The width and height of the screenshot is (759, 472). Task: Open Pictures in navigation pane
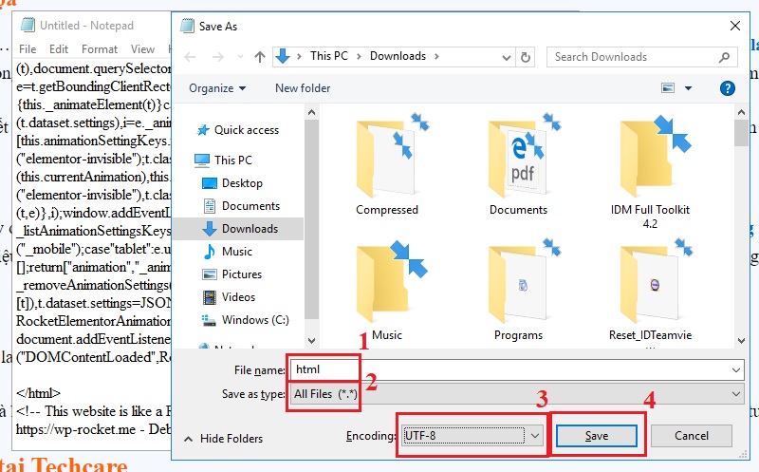pyautogui.click(x=231, y=274)
